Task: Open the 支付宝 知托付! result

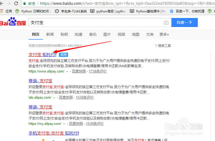Action: [x=42, y=54]
